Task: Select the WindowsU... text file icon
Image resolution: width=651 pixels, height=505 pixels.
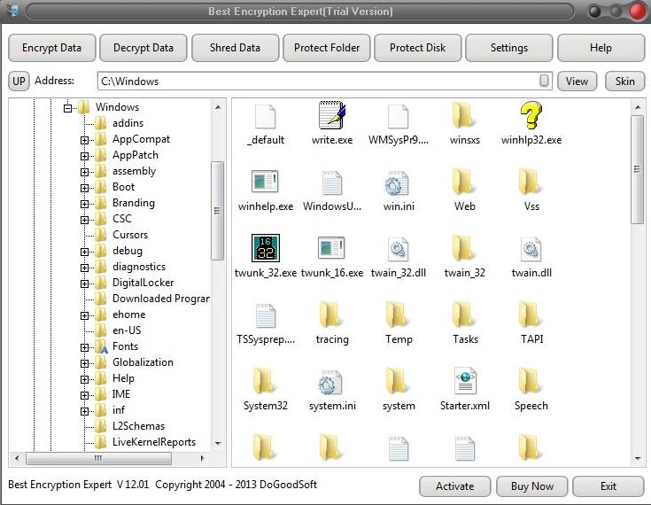Action: coord(332,183)
